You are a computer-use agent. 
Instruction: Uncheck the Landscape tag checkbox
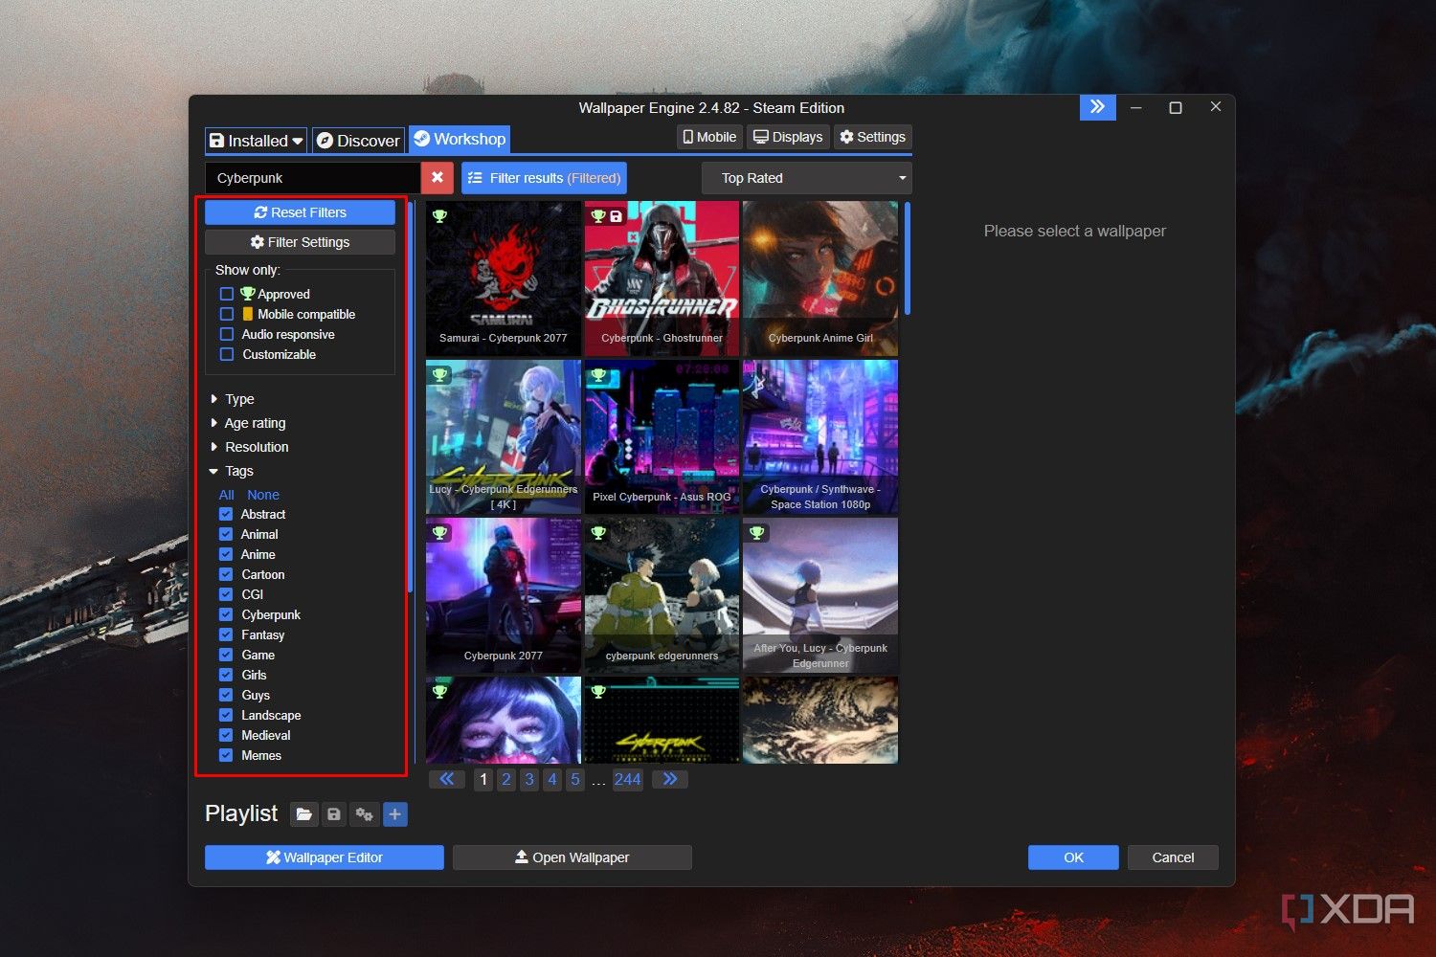[226, 715]
